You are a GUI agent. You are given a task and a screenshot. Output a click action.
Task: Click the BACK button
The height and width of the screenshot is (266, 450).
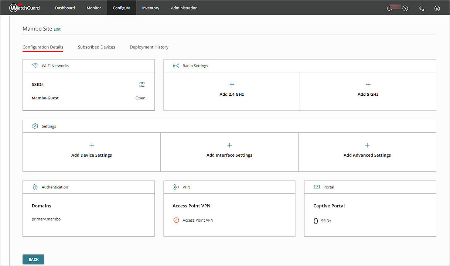(x=33, y=259)
